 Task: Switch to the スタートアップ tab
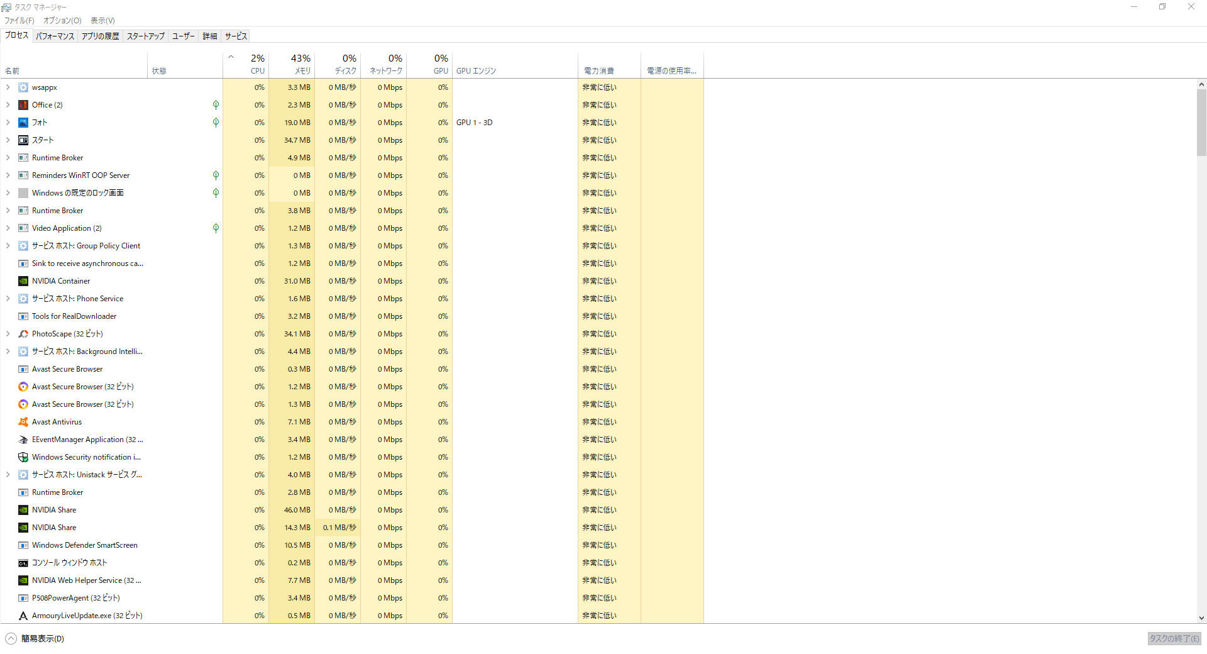[x=146, y=36]
